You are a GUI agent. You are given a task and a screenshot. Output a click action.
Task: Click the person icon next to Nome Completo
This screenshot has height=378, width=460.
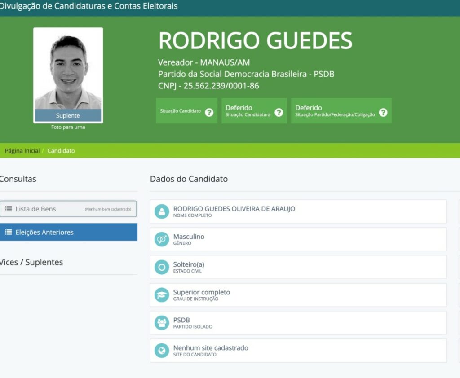(162, 211)
